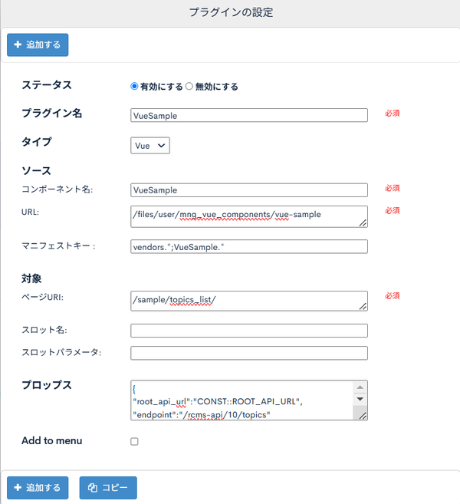Click the ステータス label
460x504 pixels.
pyautogui.click(x=47, y=85)
